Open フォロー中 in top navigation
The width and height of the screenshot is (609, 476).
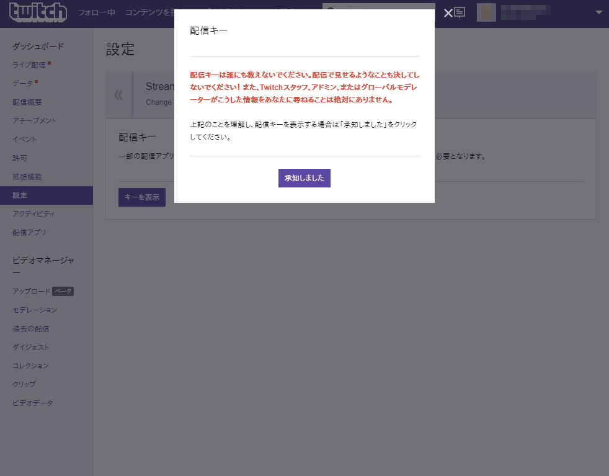pyautogui.click(x=97, y=12)
